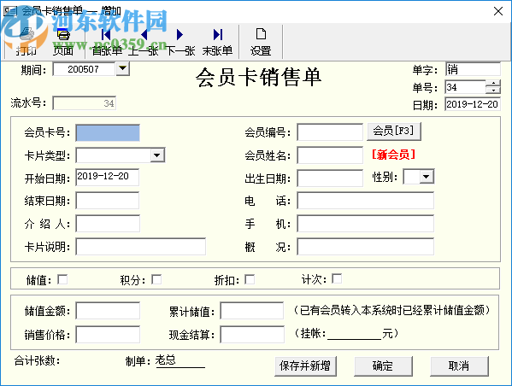The width and height of the screenshot is (512, 386).
Task: Open the 卡片类型 card type dropdown
Action: pyautogui.click(x=157, y=155)
